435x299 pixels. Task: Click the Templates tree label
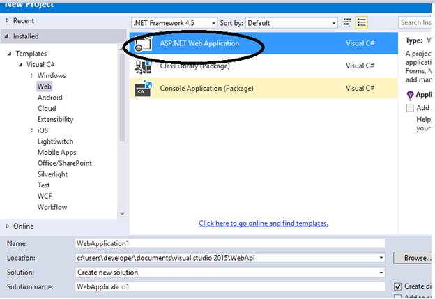(31, 54)
